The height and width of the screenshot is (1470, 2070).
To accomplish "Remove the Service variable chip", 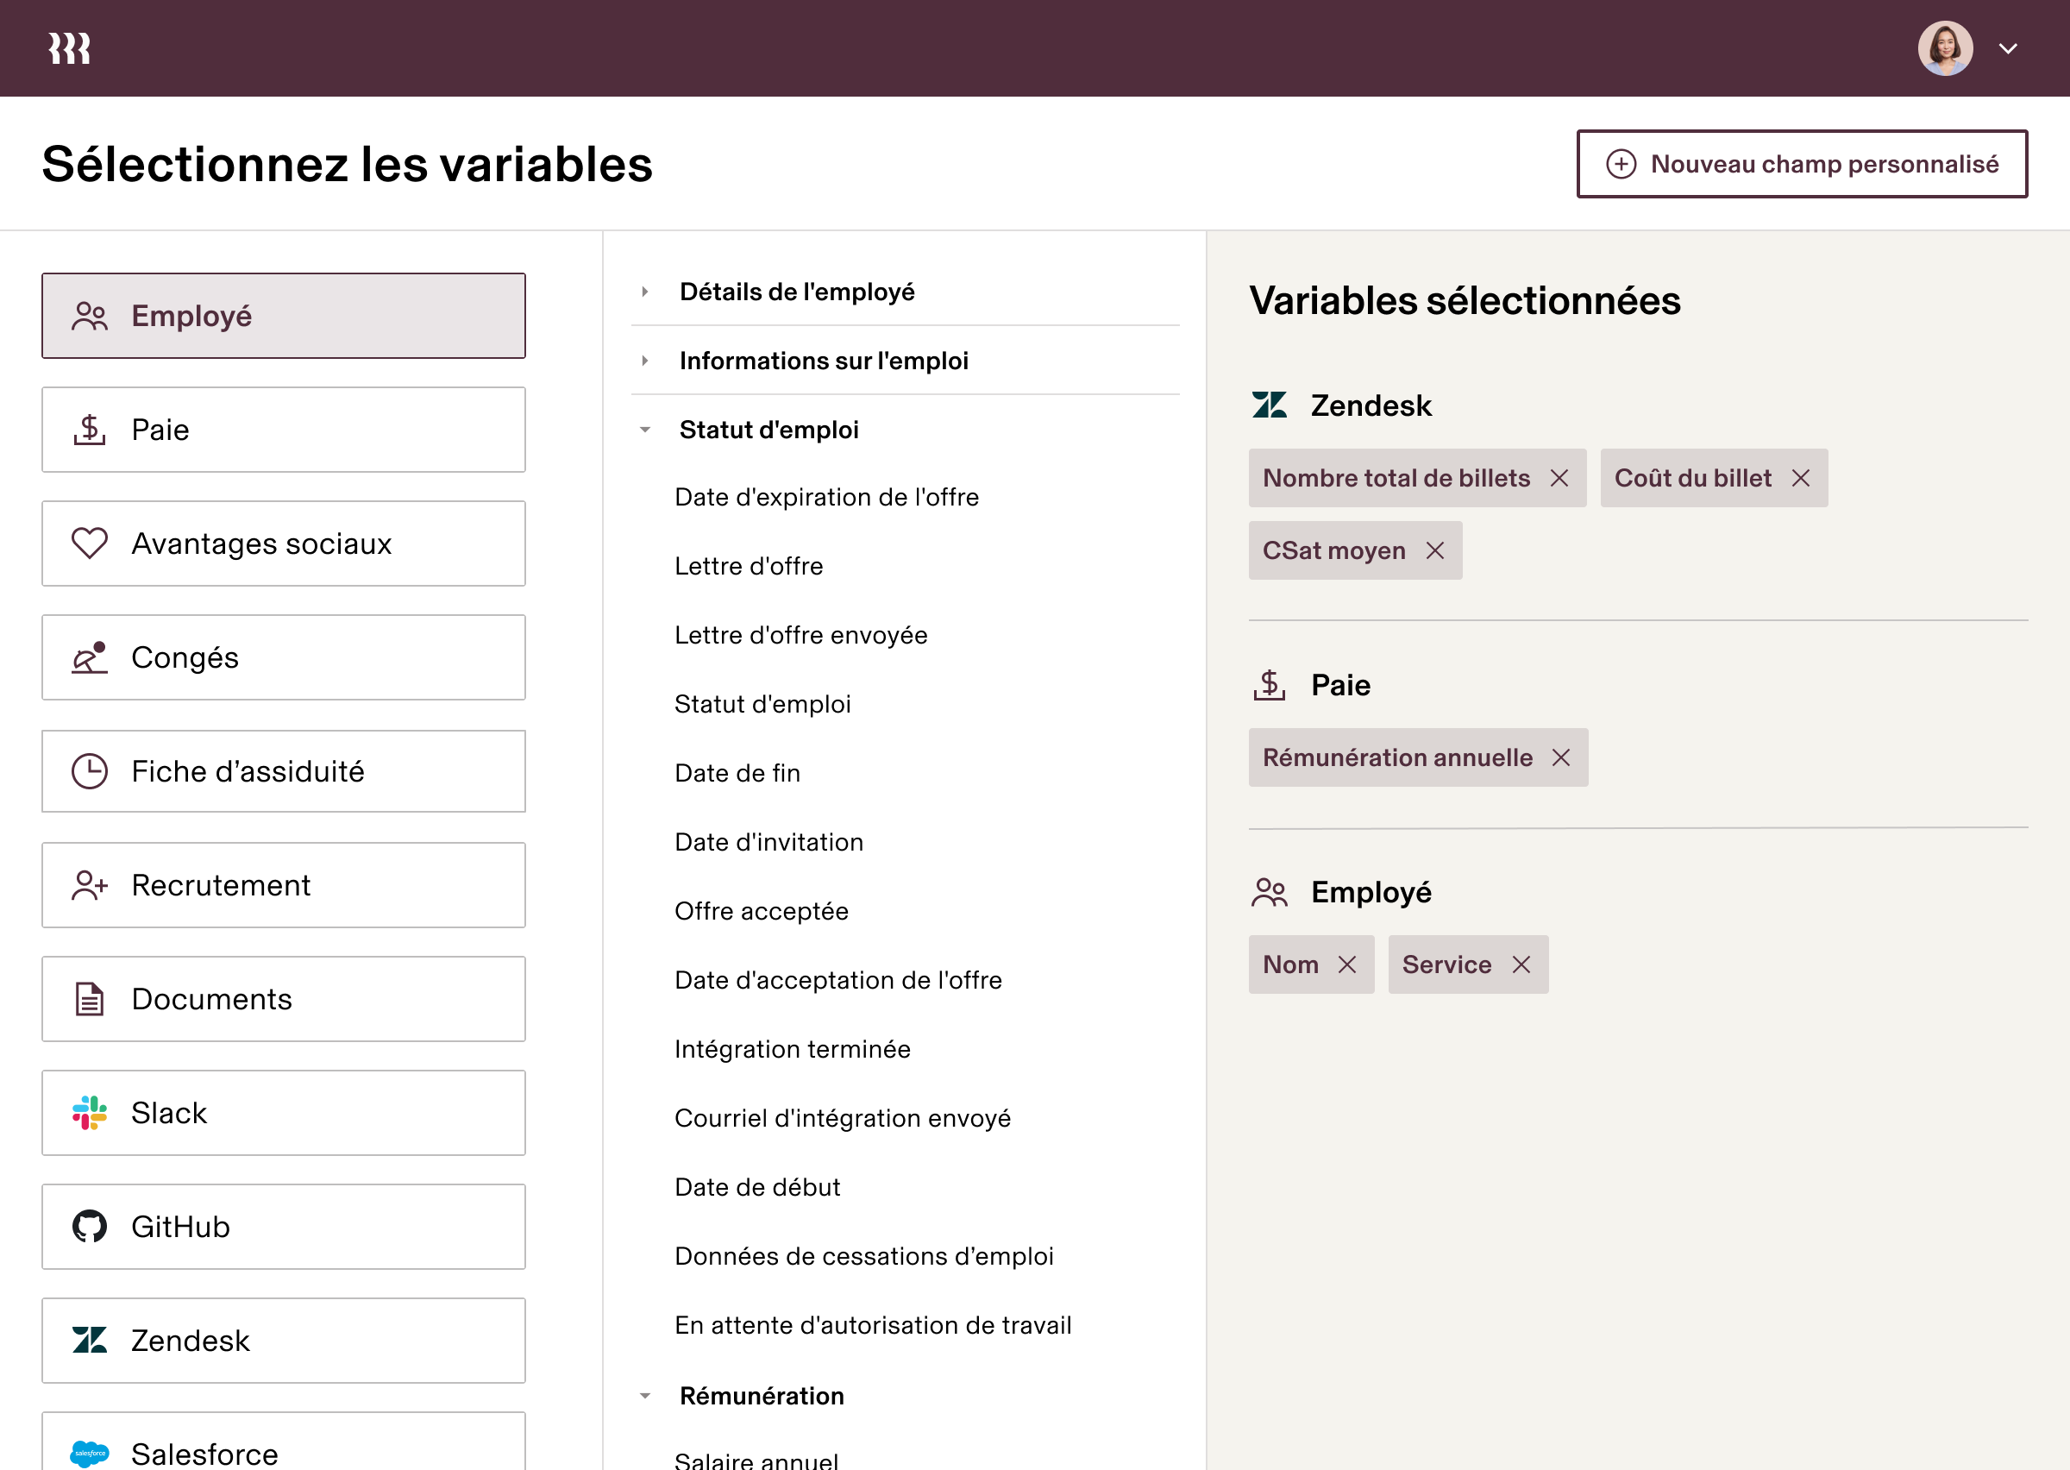I will 1522,964.
